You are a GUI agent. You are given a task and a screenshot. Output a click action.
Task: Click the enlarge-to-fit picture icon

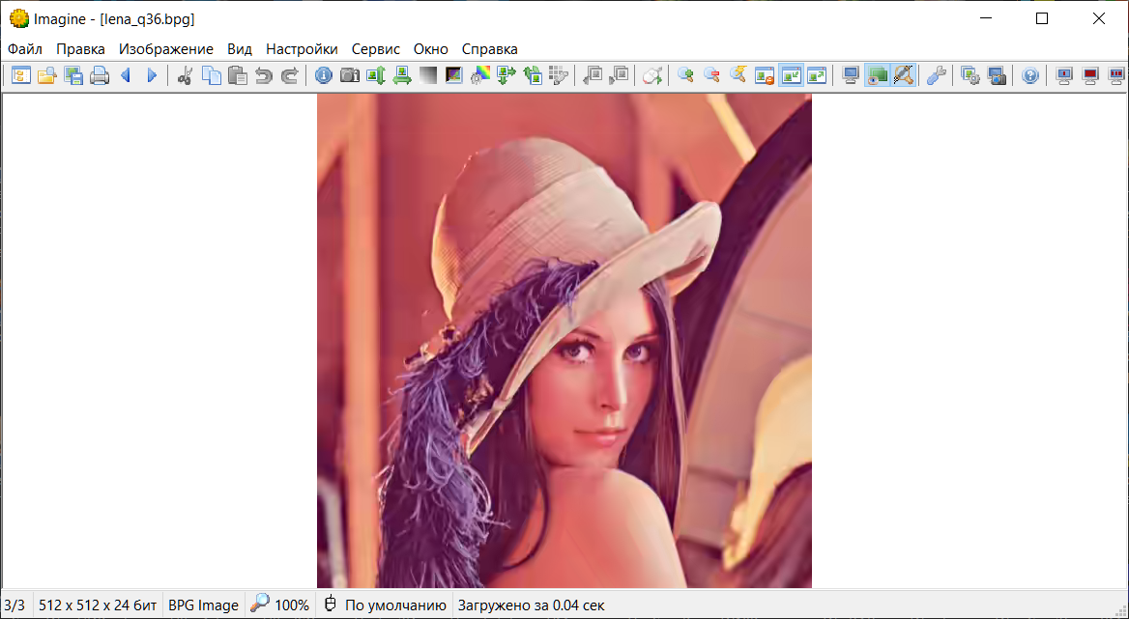(x=817, y=74)
